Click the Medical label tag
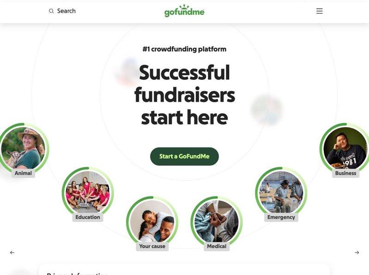 point(217,246)
